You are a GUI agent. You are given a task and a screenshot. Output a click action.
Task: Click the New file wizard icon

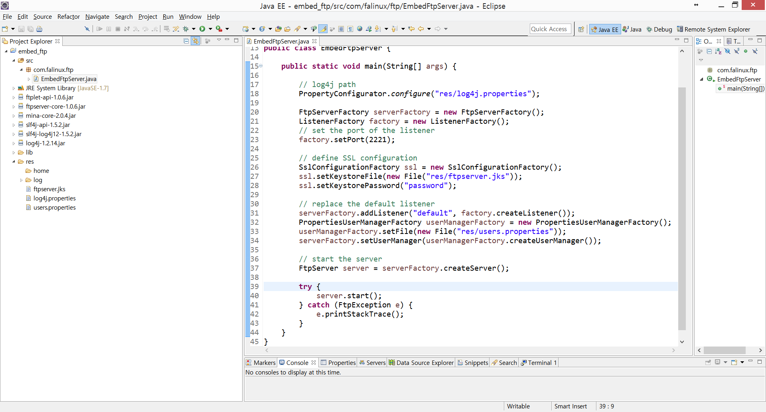5,29
